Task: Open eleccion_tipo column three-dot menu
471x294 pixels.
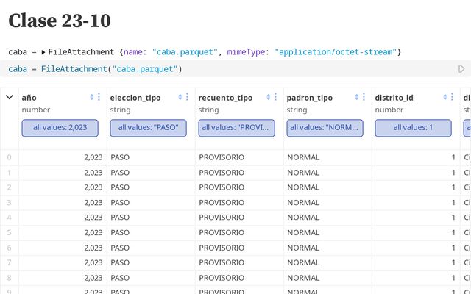Action: pos(188,97)
